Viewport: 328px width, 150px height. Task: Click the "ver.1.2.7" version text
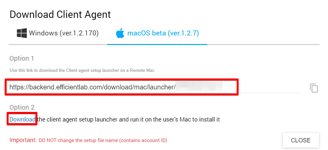[x=183, y=33]
